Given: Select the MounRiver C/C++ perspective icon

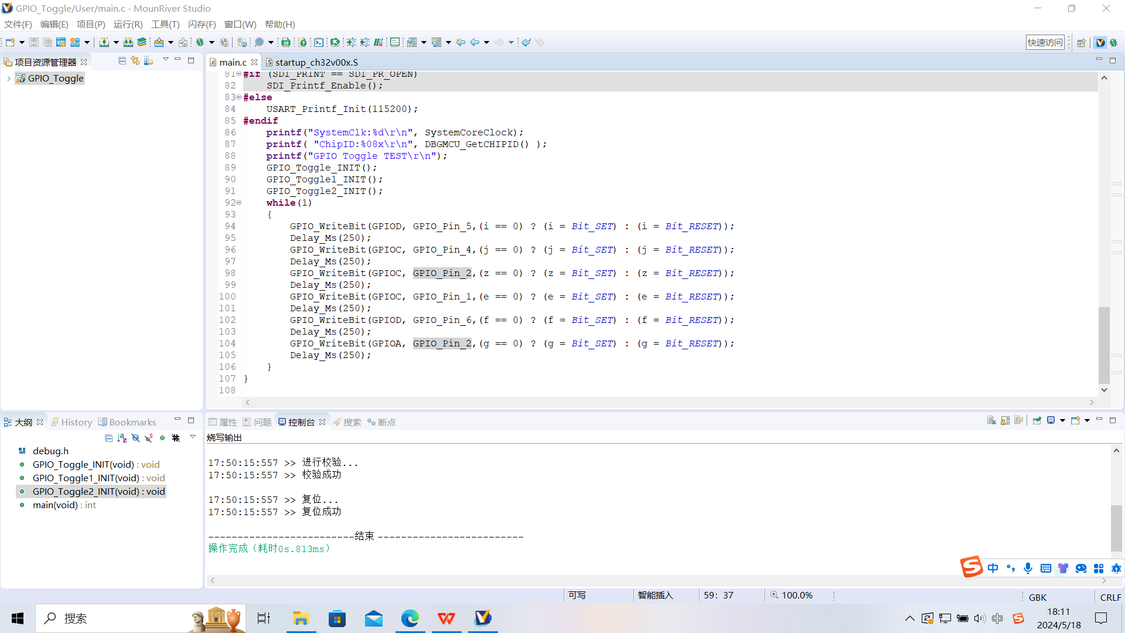Looking at the screenshot, I should pos(1100,42).
